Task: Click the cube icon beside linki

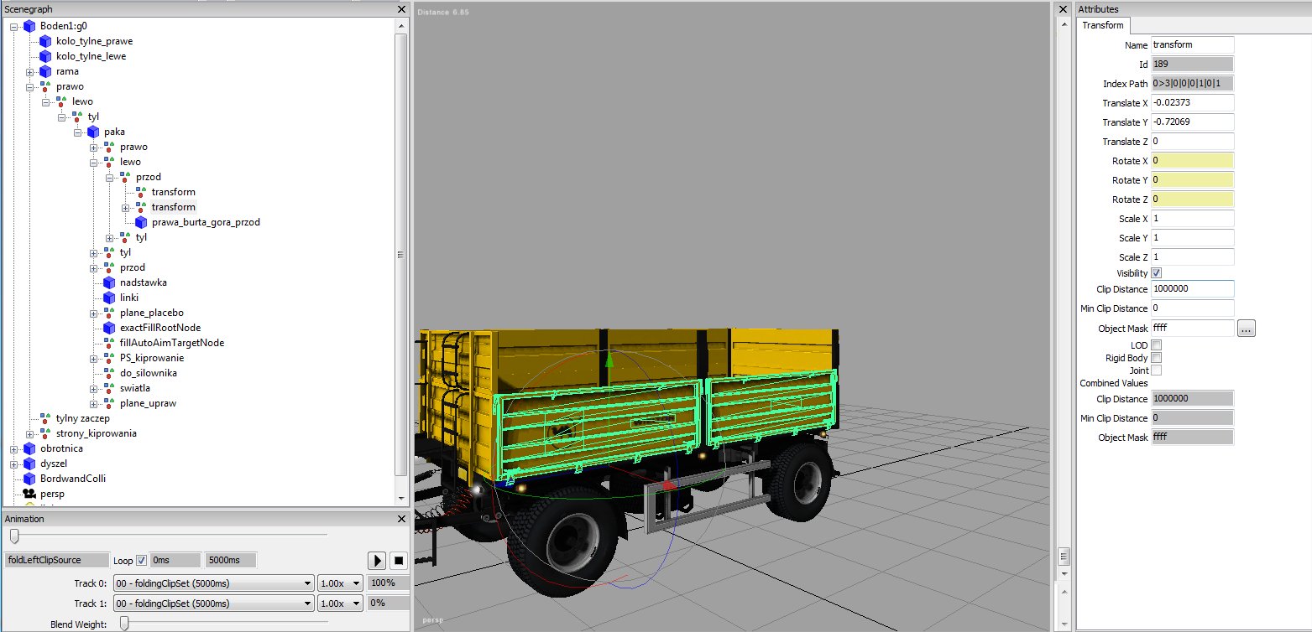Action: [x=109, y=298]
